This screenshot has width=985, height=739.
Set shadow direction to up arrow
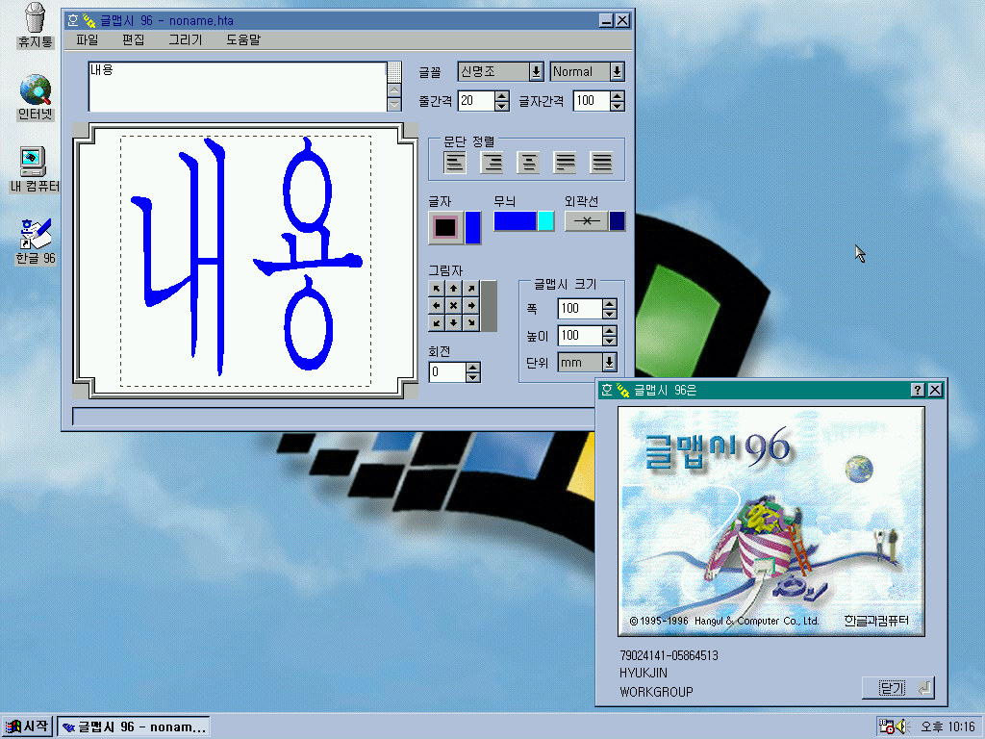coord(454,289)
